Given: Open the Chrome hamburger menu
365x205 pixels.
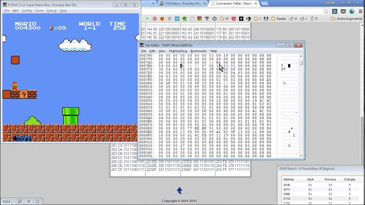Looking at the screenshot, I should (x=360, y=11).
